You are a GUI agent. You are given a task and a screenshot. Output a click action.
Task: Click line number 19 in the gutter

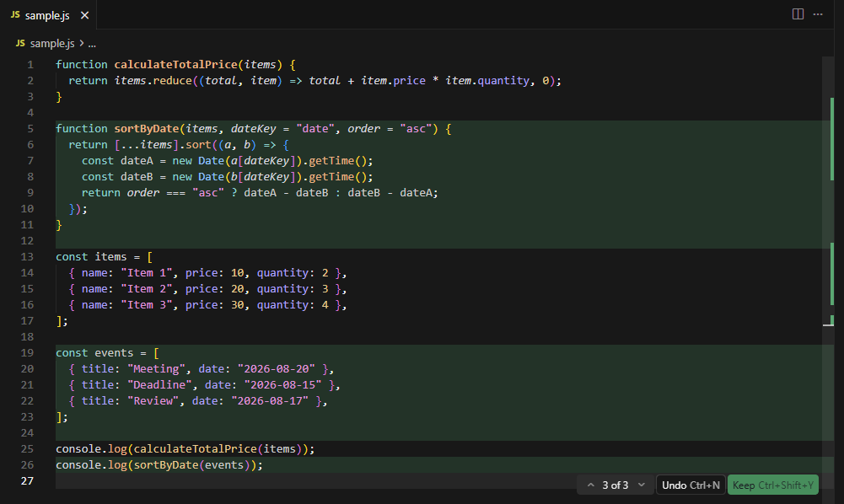pos(27,353)
